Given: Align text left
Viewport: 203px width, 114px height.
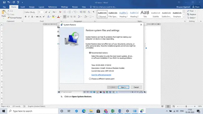Looking at the screenshot, I should 65,17.
